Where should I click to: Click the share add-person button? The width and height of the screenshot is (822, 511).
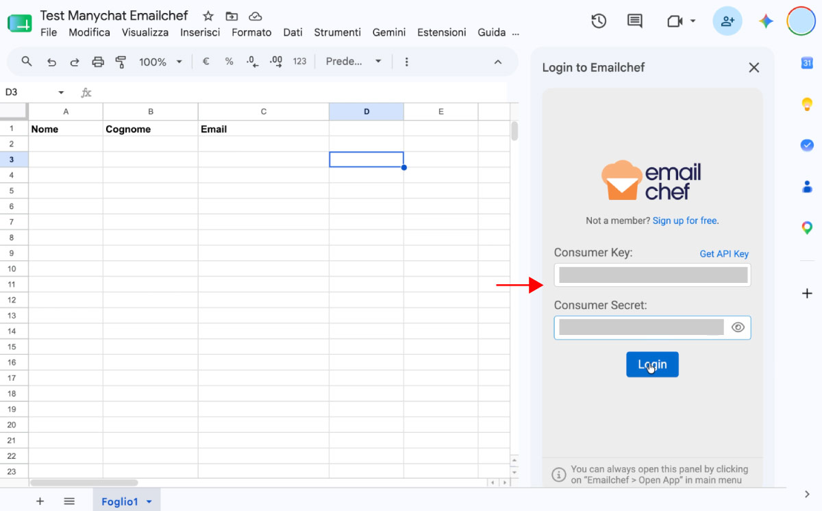click(727, 21)
